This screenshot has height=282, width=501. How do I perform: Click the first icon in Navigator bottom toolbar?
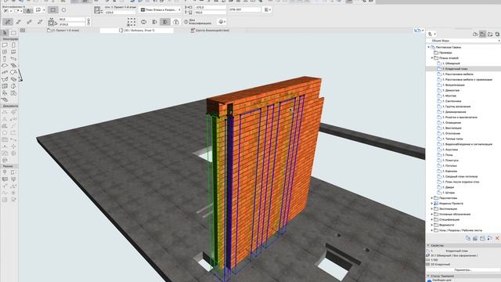click(468, 238)
